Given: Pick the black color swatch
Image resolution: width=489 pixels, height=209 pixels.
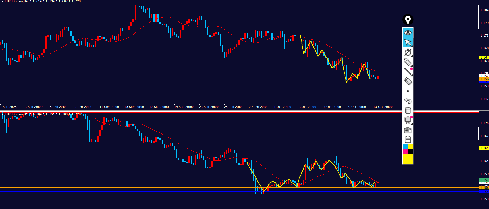Looking at the screenshot, I should click(x=410, y=152).
